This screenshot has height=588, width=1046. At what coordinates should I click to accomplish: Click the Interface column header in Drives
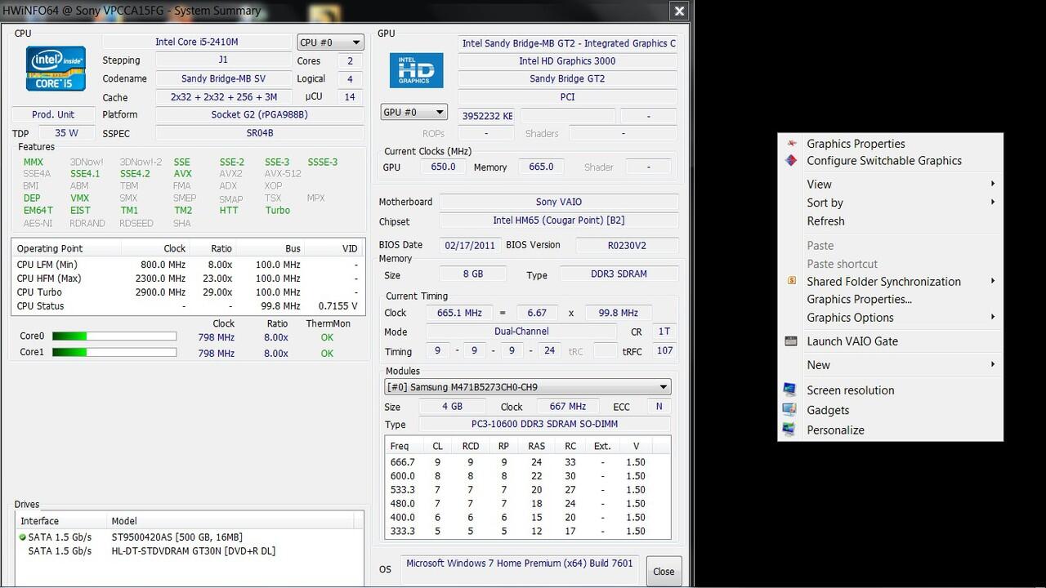click(x=61, y=521)
